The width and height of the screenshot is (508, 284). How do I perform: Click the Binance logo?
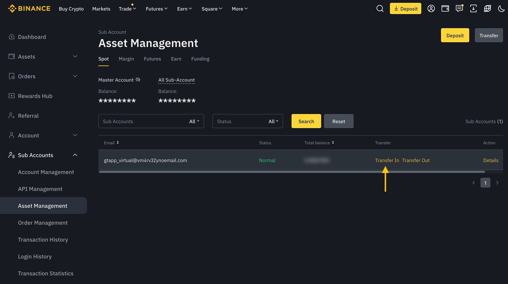[29, 9]
